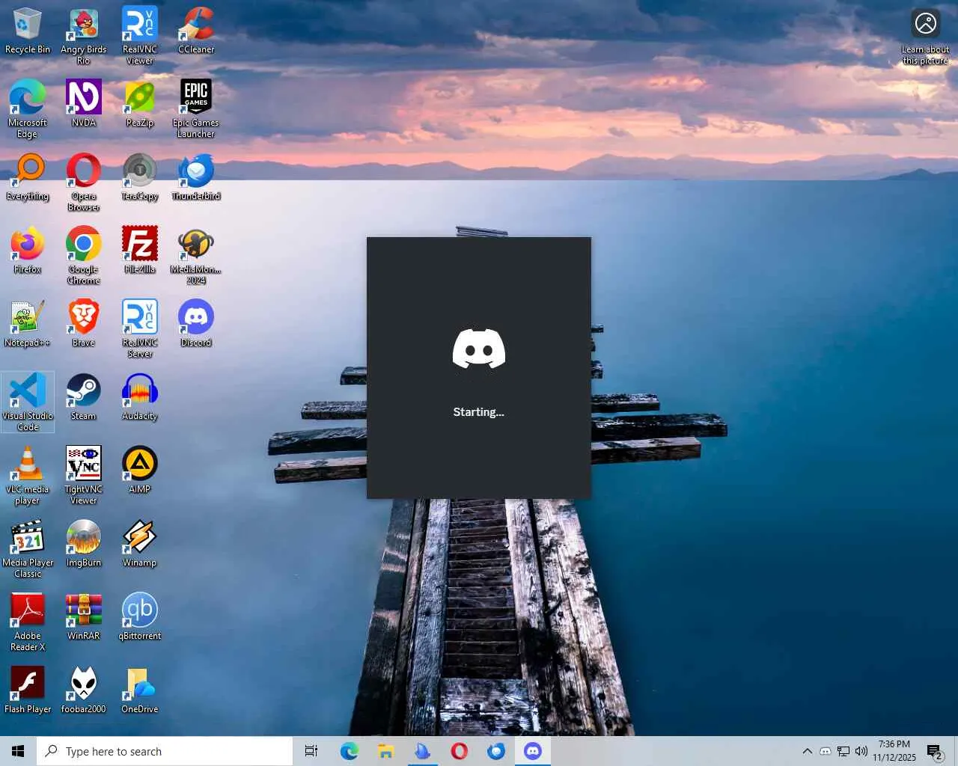The width and height of the screenshot is (958, 766).
Task: Click the Type here to search box
Action: coord(165,751)
